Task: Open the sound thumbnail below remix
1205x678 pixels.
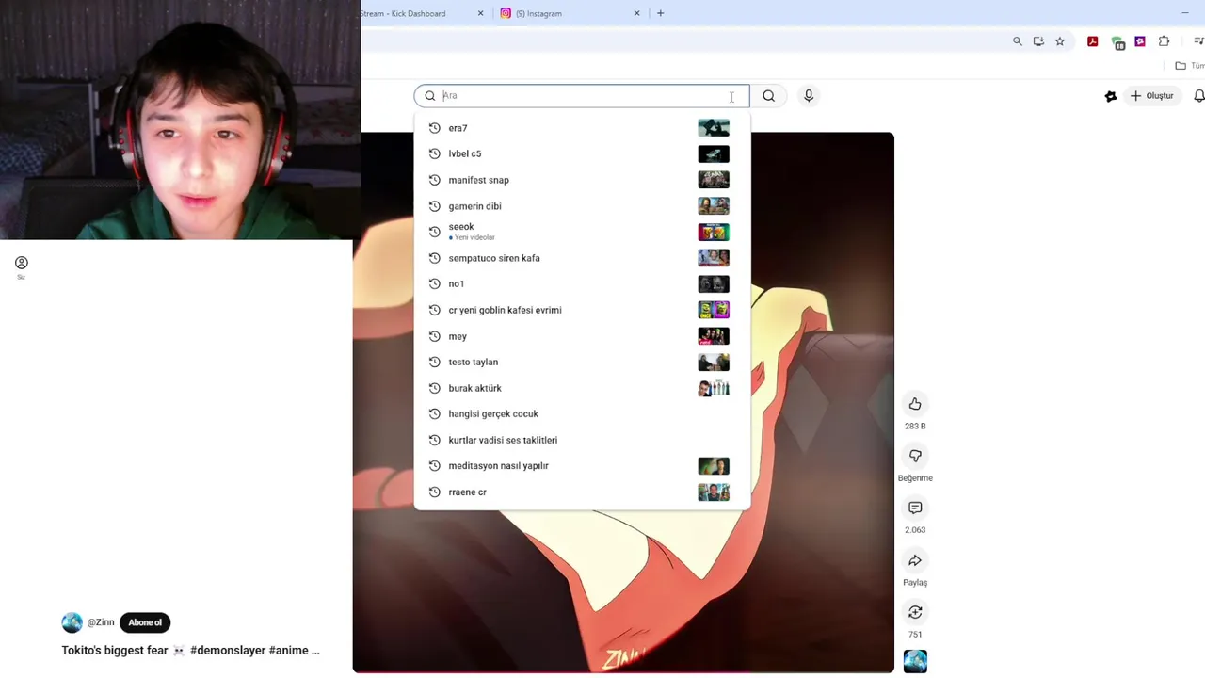Action: pos(915,662)
